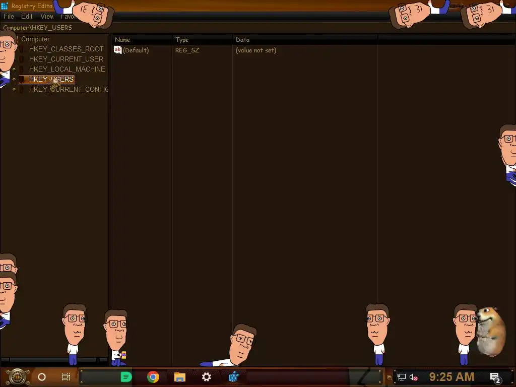The image size is (516, 387).
Task: Open the File menu
Action: tap(9, 17)
